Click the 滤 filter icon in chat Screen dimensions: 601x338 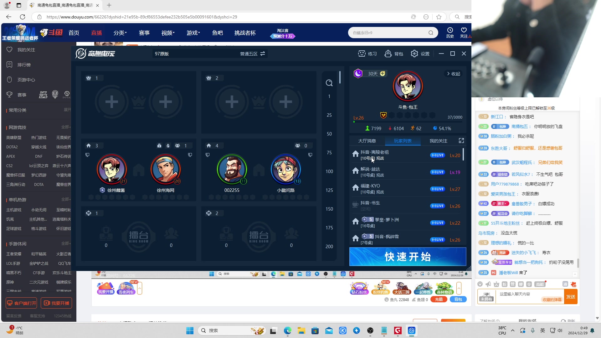(565, 284)
